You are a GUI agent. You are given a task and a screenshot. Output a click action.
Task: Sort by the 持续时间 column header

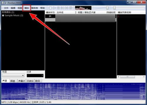coord(111,13)
